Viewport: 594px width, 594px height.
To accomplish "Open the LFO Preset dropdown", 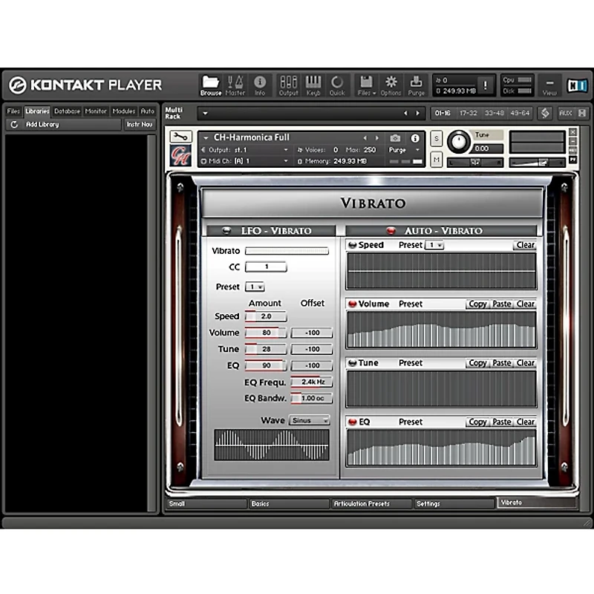I will (x=255, y=287).
